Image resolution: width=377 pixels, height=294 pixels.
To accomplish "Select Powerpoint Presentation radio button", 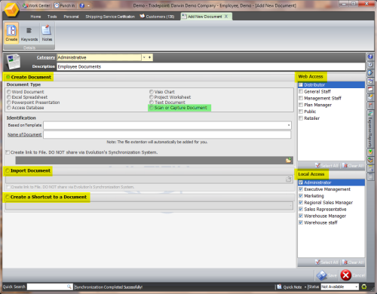I will (x=9, y=103).
